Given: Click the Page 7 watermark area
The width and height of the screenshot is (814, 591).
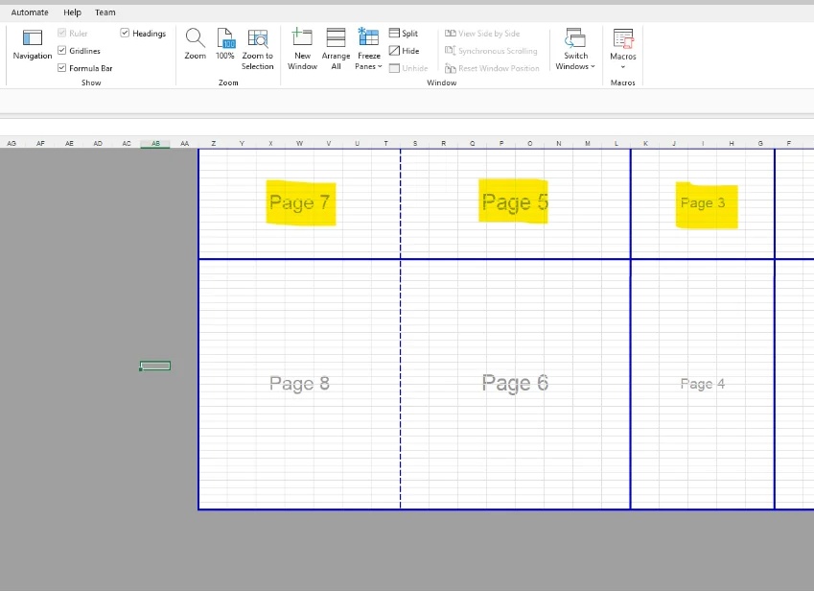Looking at the screenshot, I should point(300,202).
